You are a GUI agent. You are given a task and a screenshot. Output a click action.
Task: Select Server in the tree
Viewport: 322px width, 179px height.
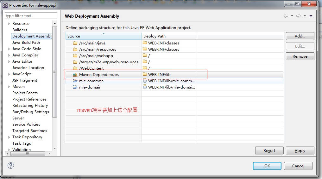point(18,118)
